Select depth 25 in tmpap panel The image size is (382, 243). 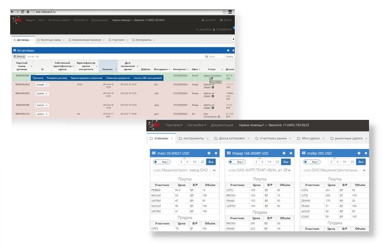coord(277,162)
